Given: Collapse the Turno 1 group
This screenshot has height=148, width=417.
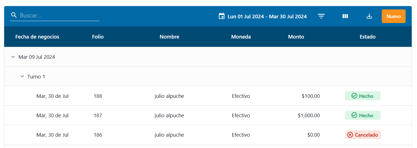Looking at the screenshot, I should [x=22, y=76].
